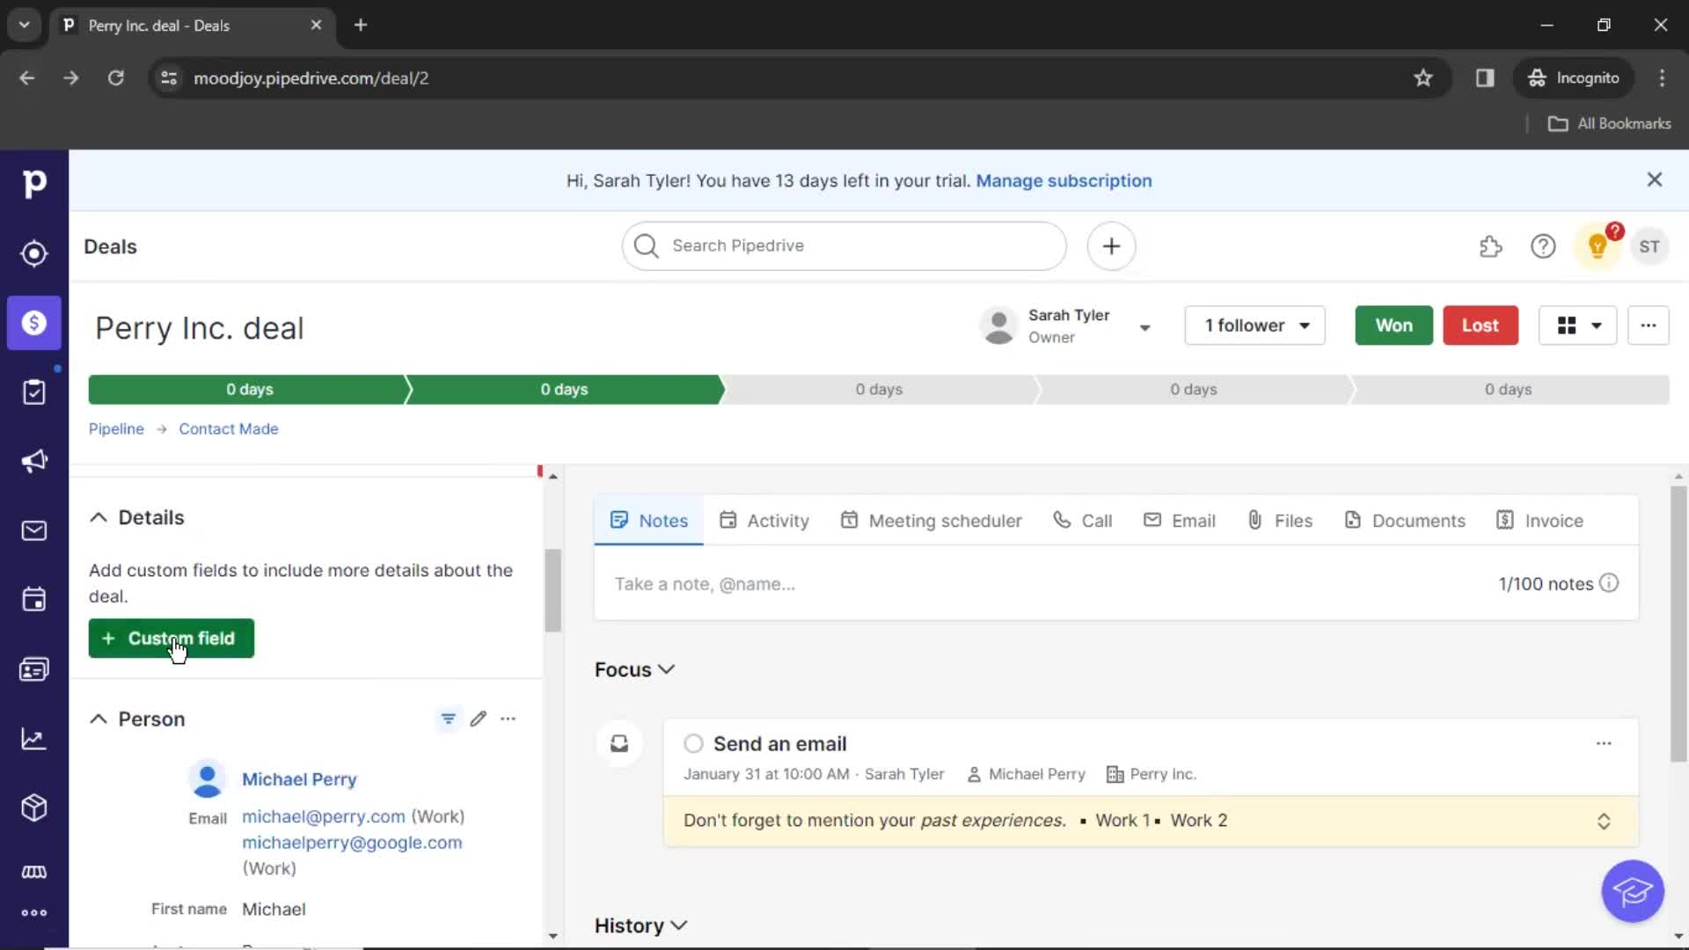Viewport: 1689px width, 950px height.
Task: Collapse the Focus section
Action: coord(667,669)
